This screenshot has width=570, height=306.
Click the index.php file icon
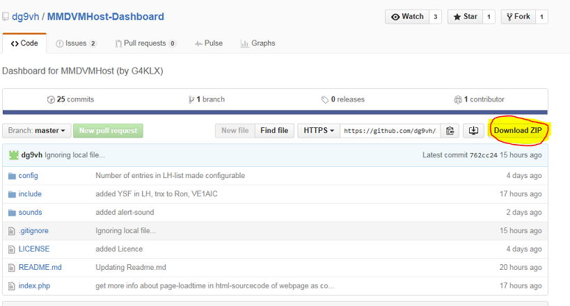[12, 286]
